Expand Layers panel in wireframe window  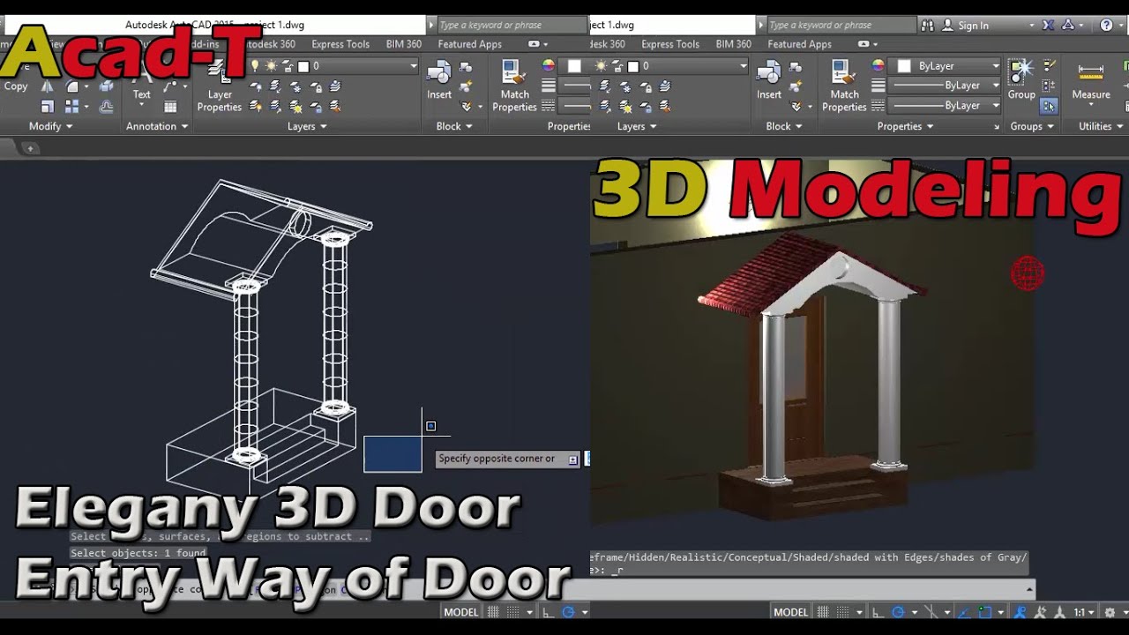click(307, 126)
